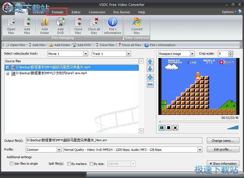
Task: Click Add folder on the ribbon
Action: click(x=44, y=25)
